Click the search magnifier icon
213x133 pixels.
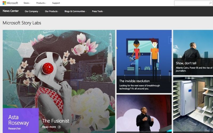[x=210, y=3]
